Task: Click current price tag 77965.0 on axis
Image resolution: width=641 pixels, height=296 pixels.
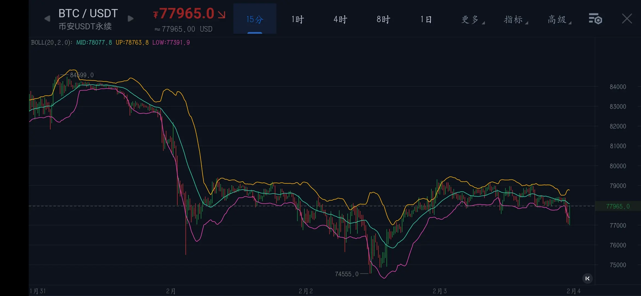Action: point(618,206)
